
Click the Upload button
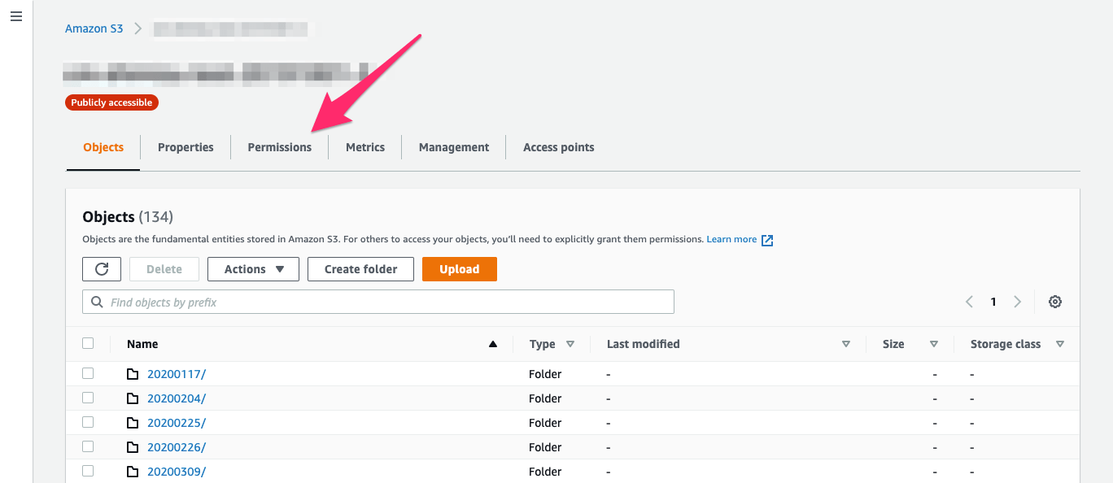click(x=459, y=268)
